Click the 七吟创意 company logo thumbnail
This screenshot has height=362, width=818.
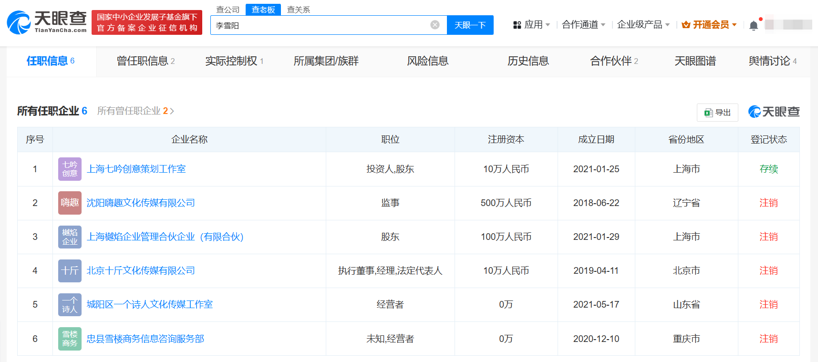coord(70,169)
